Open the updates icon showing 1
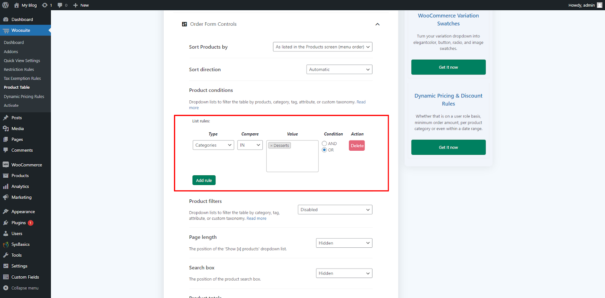The height and width of the screenshot is (298, 605). coord(45,5)
